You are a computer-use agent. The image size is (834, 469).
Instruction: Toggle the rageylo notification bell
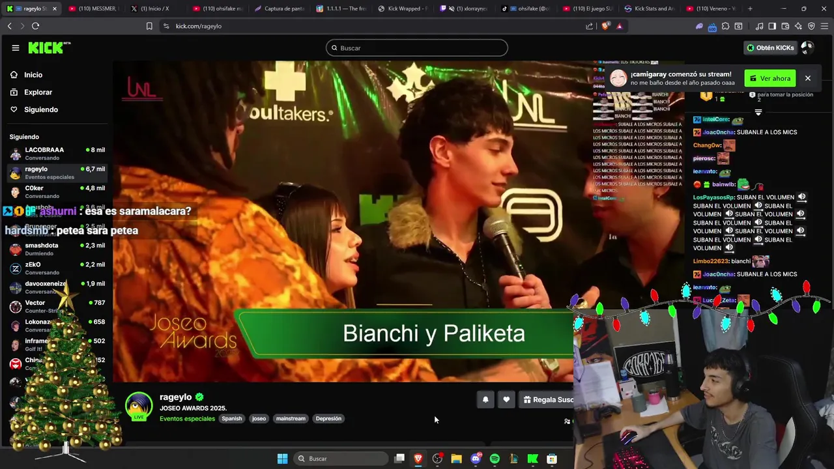[485, 400]
